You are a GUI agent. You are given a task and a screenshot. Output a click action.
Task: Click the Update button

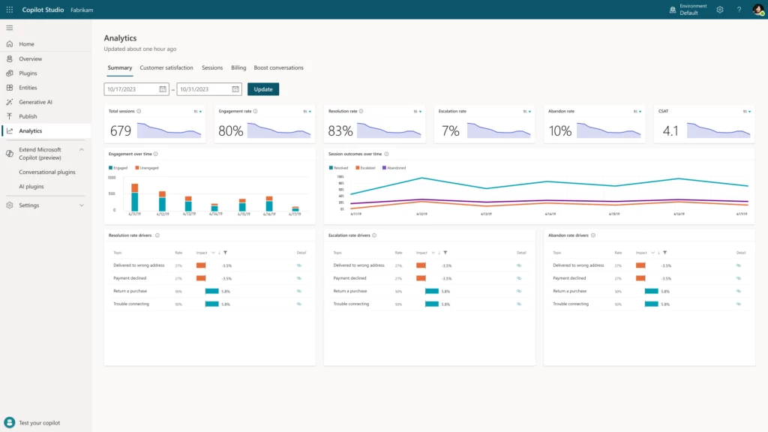(262, 88)
